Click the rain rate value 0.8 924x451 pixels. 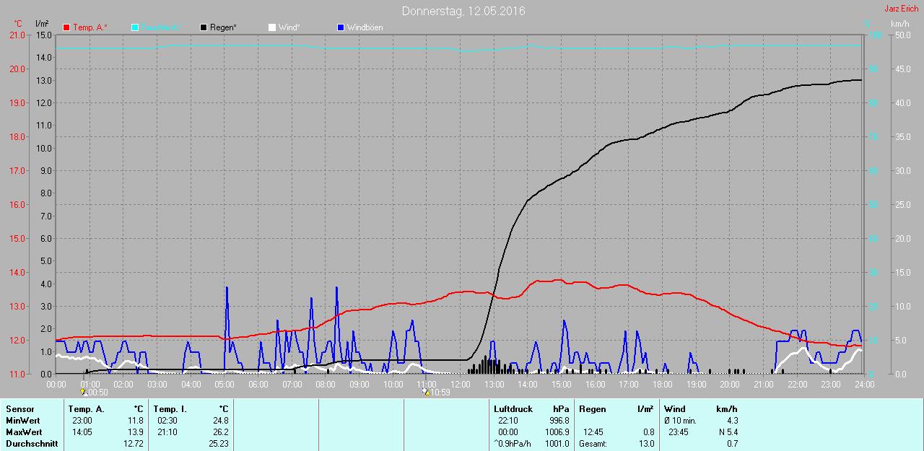[x=648, y=432]
